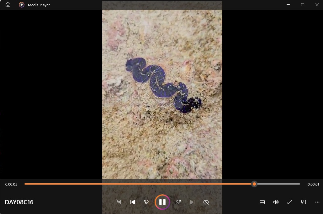Toggle repeat mode

[206, 202]
